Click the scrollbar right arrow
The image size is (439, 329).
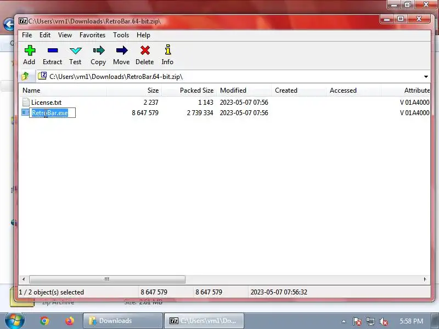point(425,279)
